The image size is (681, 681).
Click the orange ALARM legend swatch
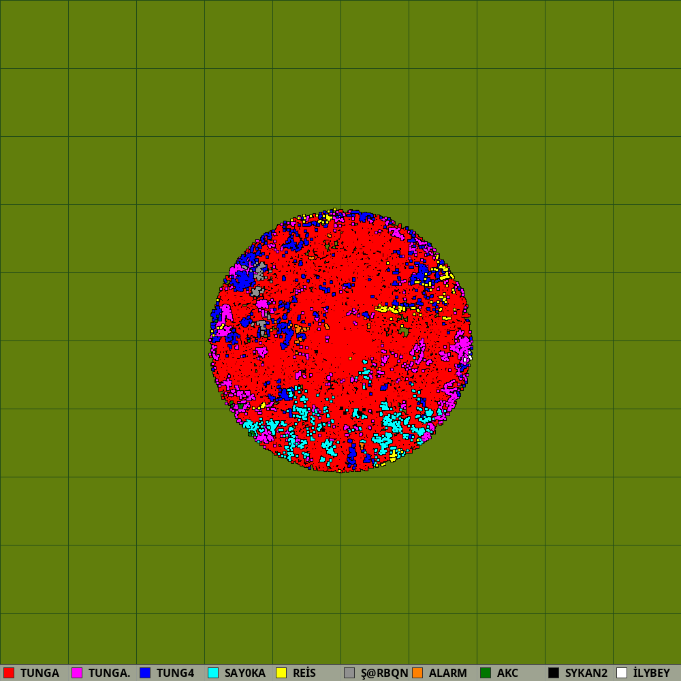tap(417, 673)
